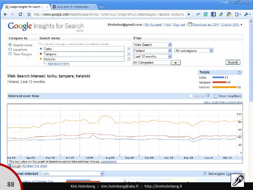This screenshot has width=253, height=190.
Task: Click the browser address bar URL
Action: pos(108,14)
